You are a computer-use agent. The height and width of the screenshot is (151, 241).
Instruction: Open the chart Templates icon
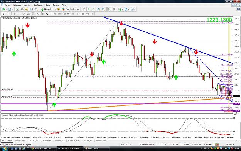pos(132,9)
